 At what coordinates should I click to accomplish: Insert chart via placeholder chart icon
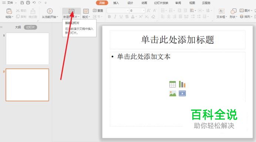coord(182,84)
